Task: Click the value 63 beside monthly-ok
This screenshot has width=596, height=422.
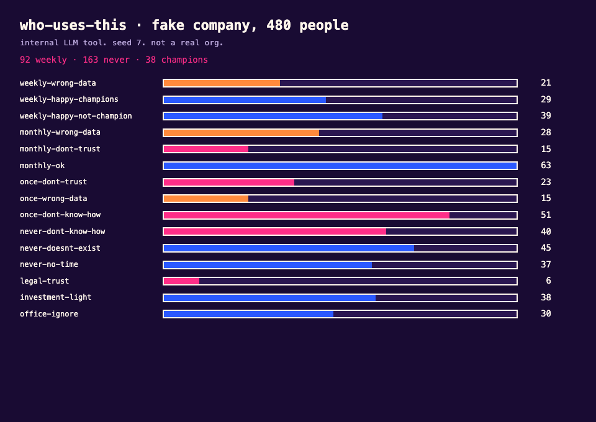Action: pos(546,165)
